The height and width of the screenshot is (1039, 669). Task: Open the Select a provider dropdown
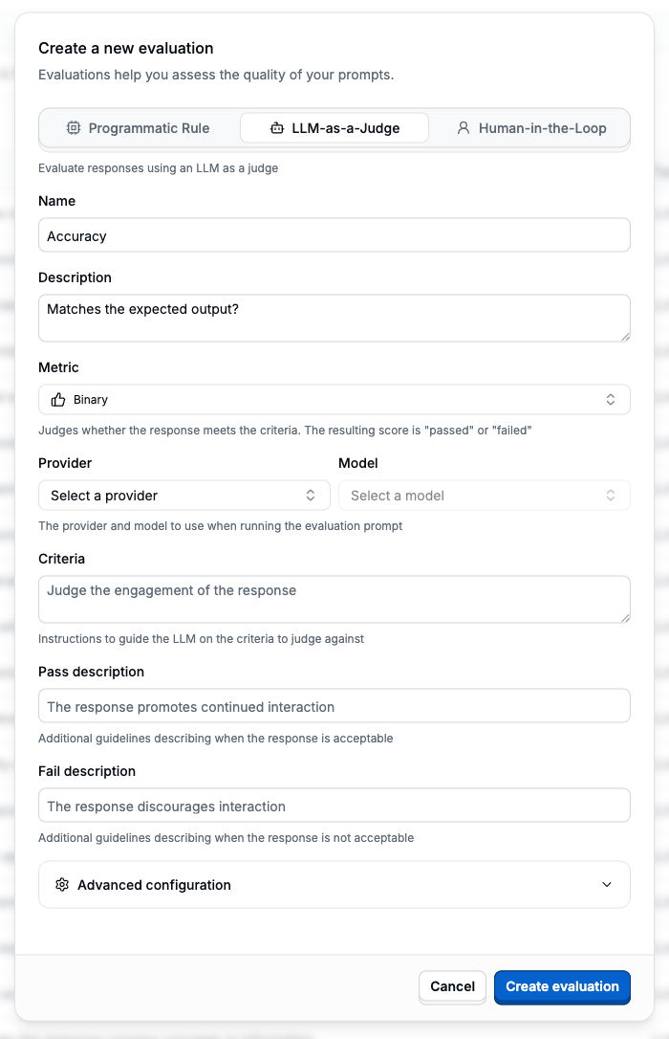(x=183, y=495)
